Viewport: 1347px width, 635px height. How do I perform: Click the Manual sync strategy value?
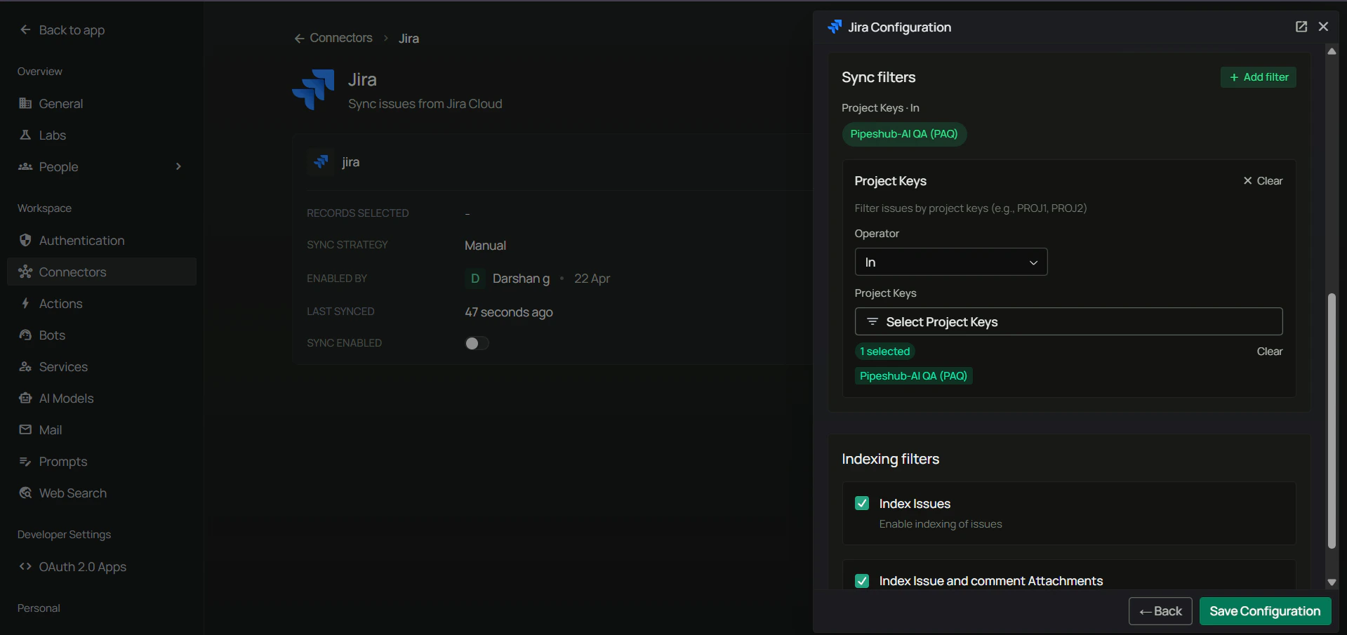coord(485,246)
